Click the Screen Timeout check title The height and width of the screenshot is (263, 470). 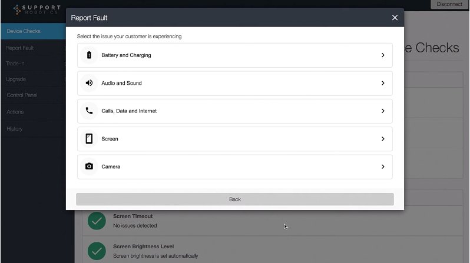[133, 216]
